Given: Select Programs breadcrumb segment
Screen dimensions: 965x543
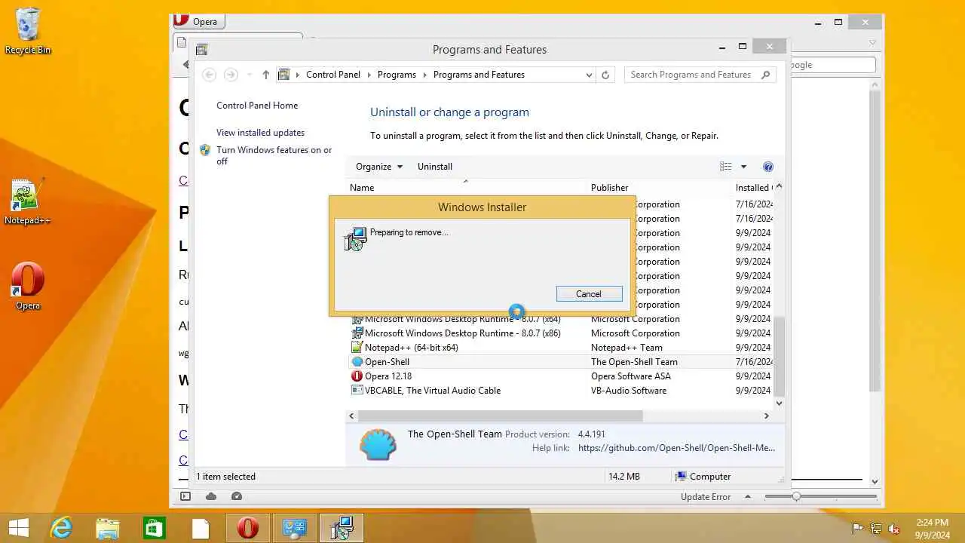Looking at the screenshot, I should [x=397, y=75].
